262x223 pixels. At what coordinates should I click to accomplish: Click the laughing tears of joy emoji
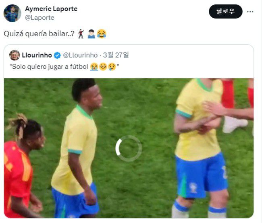(102, 34)
